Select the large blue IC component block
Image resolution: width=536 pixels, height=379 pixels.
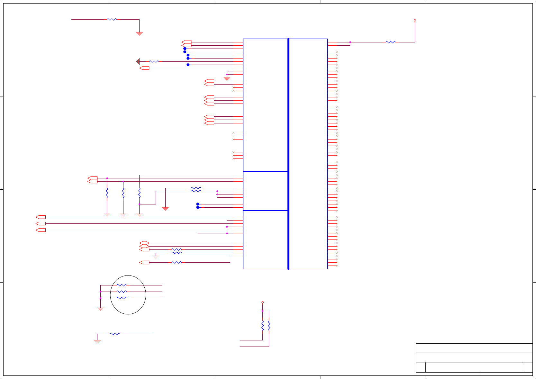point(285,154)
